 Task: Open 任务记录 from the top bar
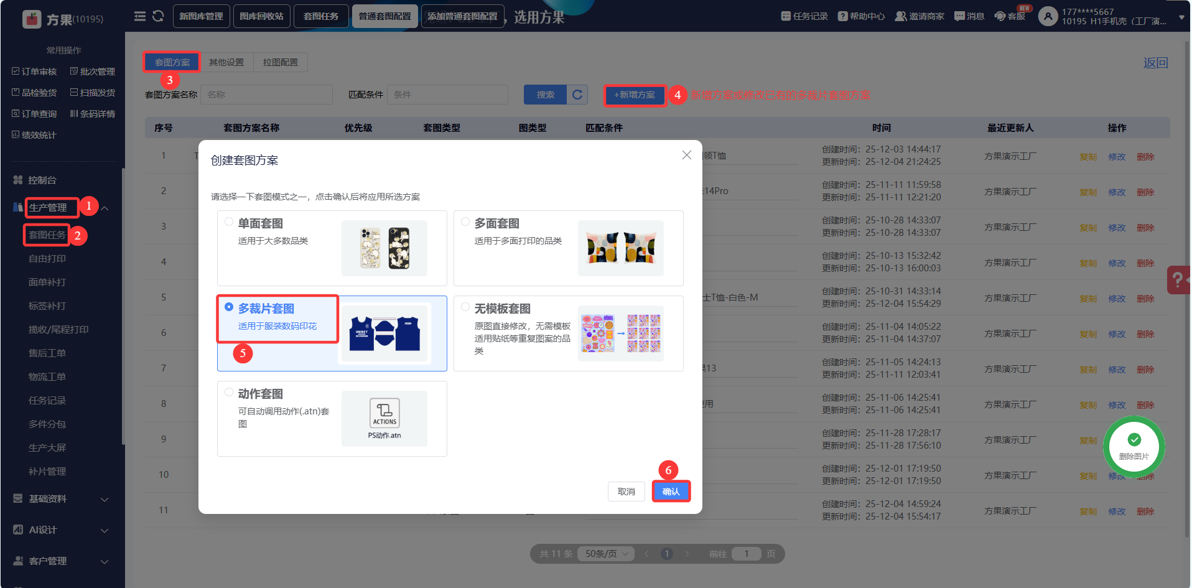pos(804,16)
